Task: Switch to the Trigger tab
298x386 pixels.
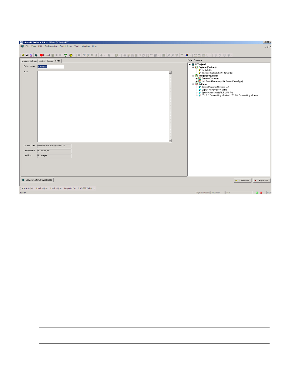Action: pyautogui.click(x=50, y=61)
